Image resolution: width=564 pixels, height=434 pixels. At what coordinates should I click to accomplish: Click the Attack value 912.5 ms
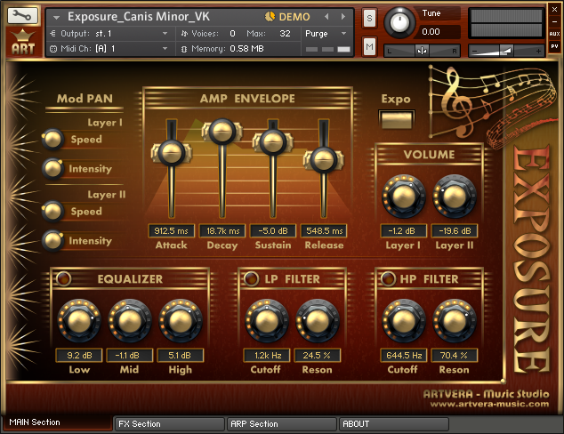(171, 230)
